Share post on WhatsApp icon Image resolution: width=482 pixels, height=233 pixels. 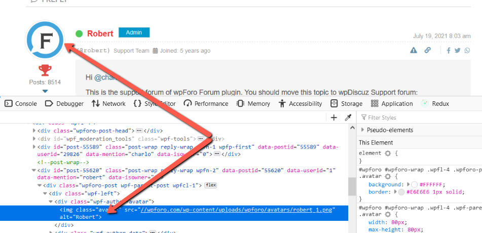coord(467,51)
